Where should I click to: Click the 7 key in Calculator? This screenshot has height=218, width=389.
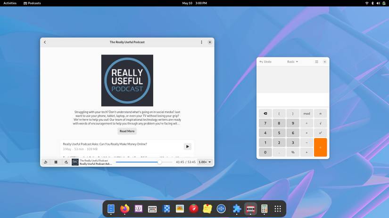coord(265,123)
